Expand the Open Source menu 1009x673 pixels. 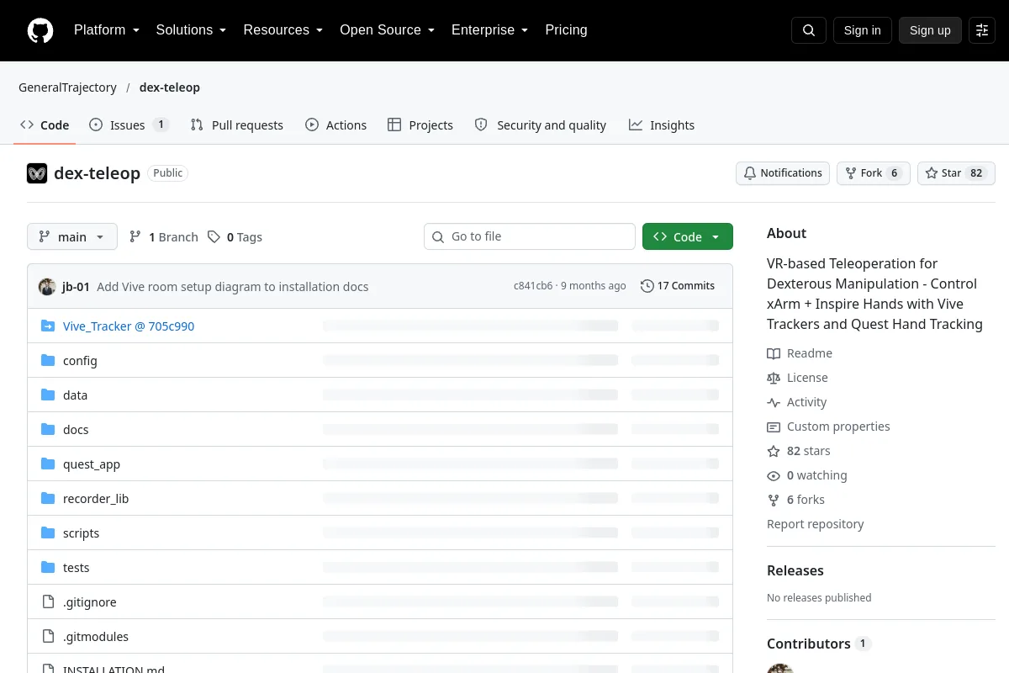(387, 30)
